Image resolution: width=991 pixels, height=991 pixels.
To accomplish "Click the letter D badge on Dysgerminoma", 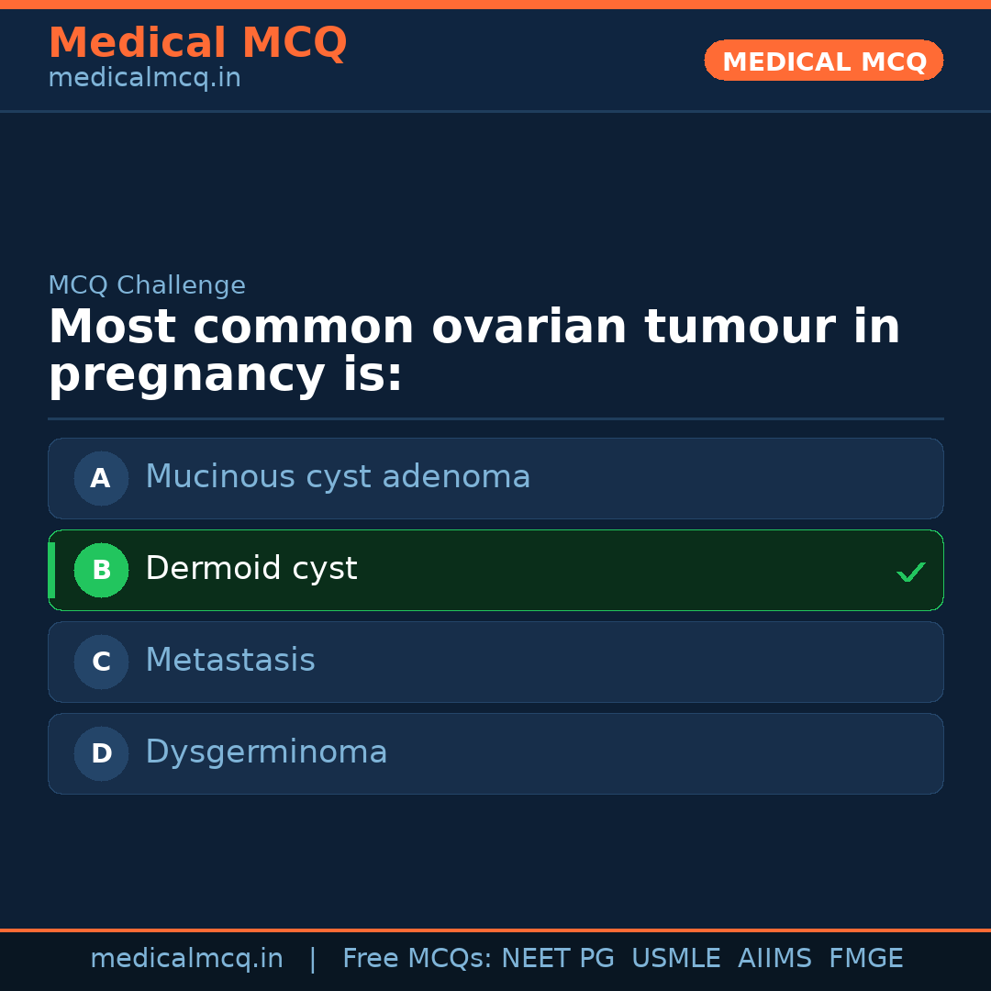I will (101, 753).
